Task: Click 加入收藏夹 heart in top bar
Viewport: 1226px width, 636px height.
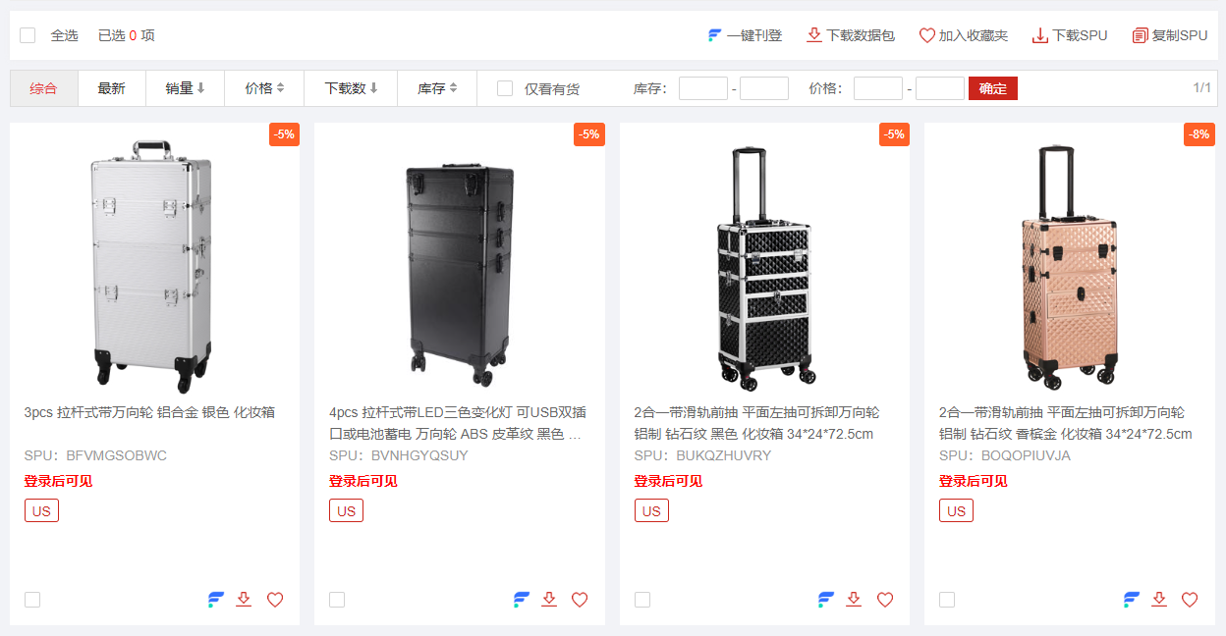Action: point(926,35)
